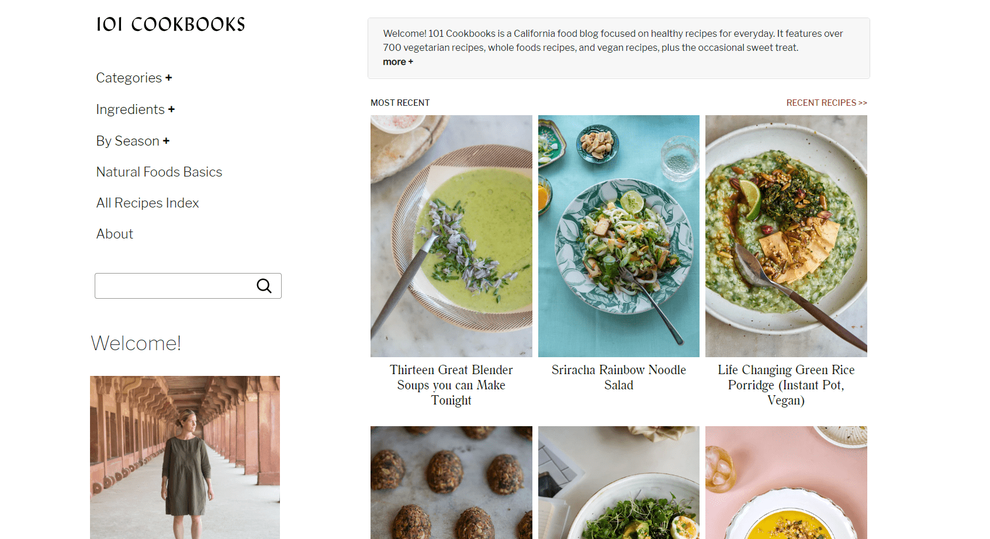Click the yellow soup on pink photo
This screenshot has width=990, height=539.
[x=786, y=482]
